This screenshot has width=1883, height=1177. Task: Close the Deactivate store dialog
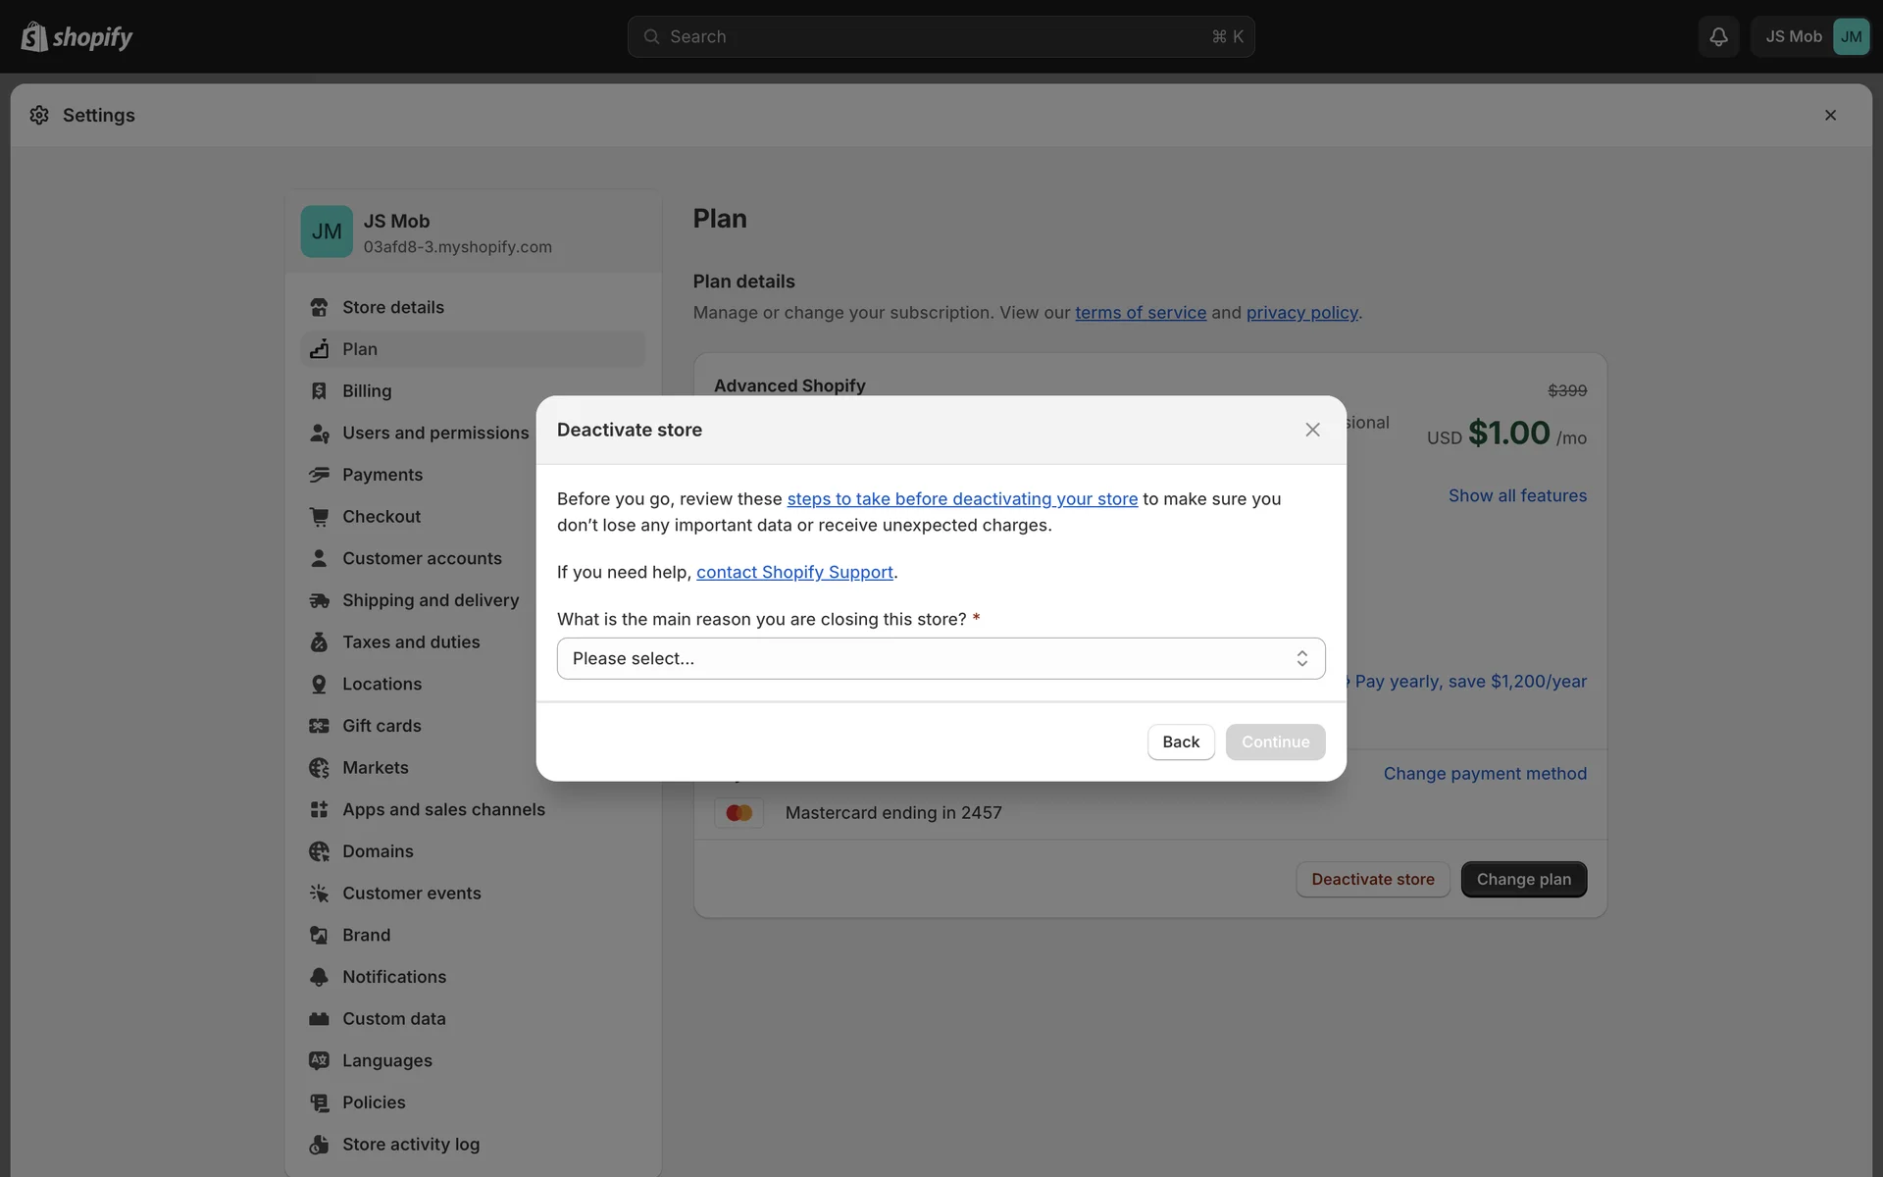coord(1312,430)
